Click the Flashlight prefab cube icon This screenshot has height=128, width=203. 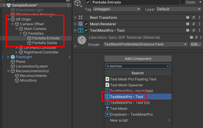13,57
